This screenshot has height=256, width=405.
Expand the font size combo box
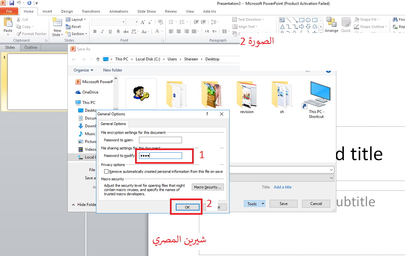tap(137, 22)
